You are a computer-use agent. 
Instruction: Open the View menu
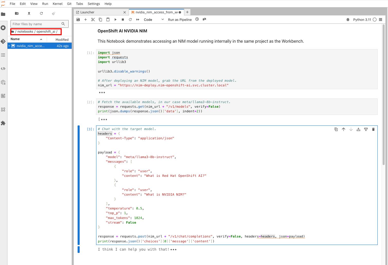point(34,4)
